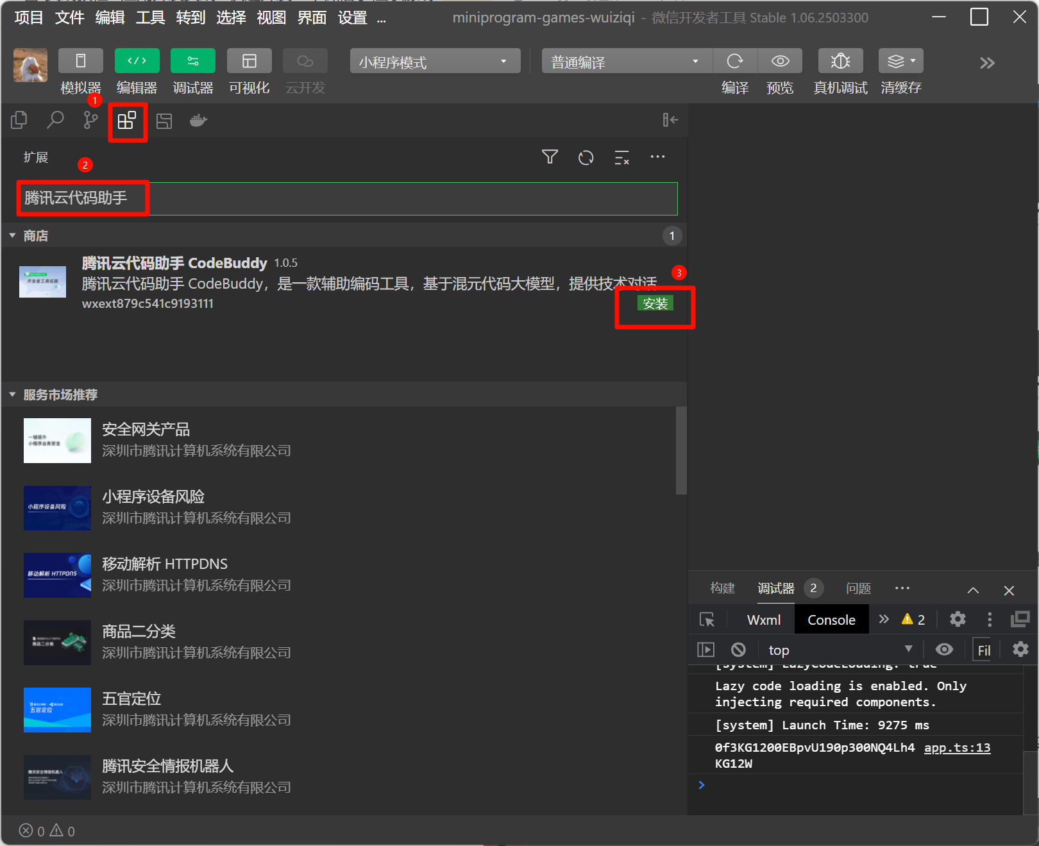Clear the console with the block icon

coord(738,650)
